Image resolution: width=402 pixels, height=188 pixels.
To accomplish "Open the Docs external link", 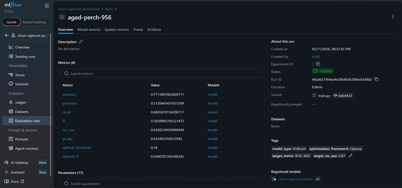I will [x=15, y=181].
